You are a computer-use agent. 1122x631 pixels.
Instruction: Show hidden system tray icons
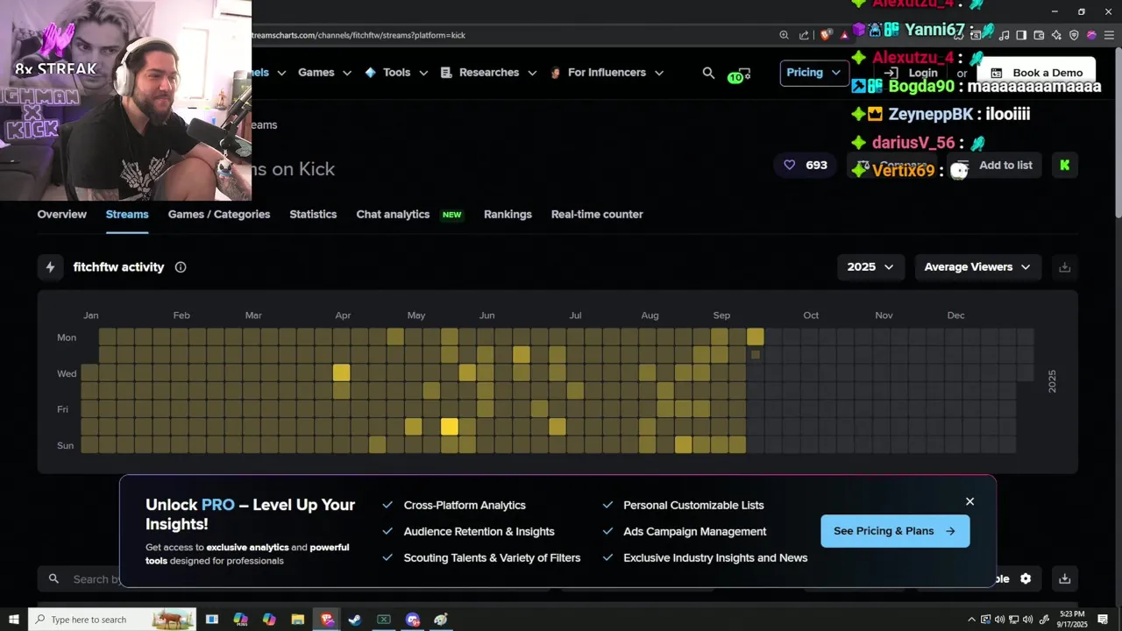(x=971, y=620)
